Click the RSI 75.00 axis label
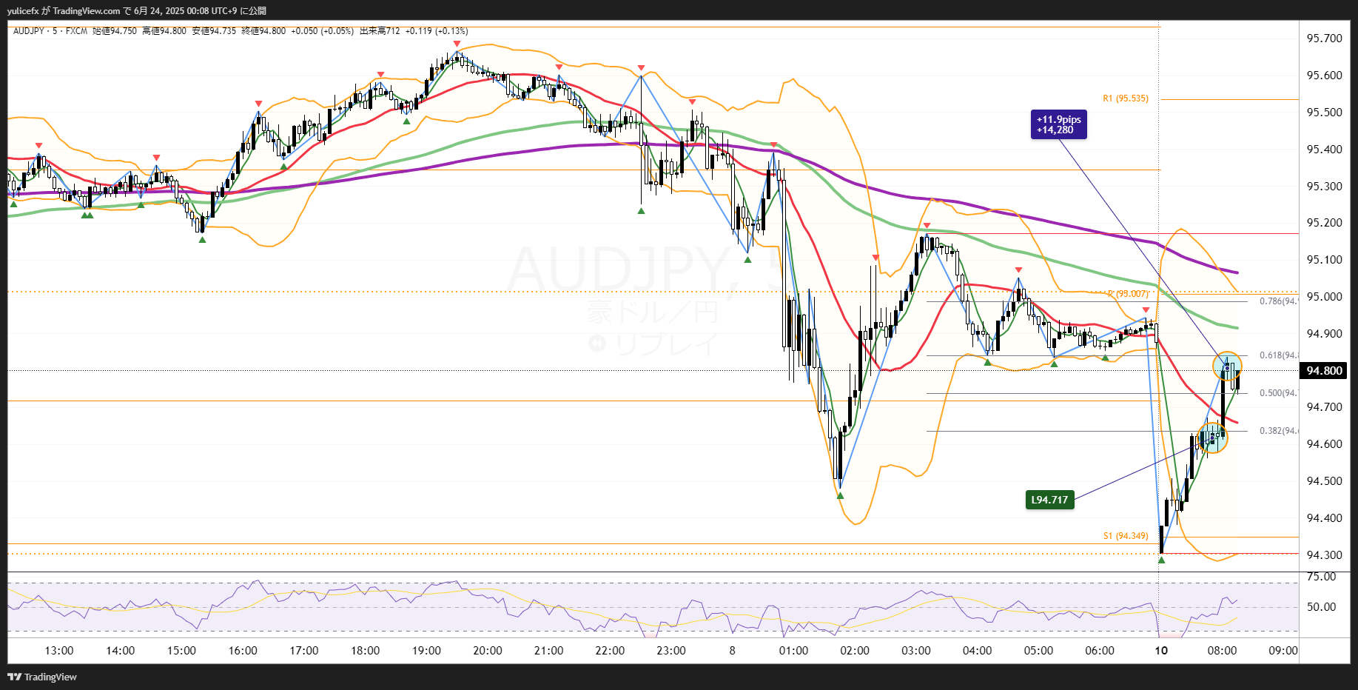Screen dimensions: 1358x690 [x=1321, y=577]
